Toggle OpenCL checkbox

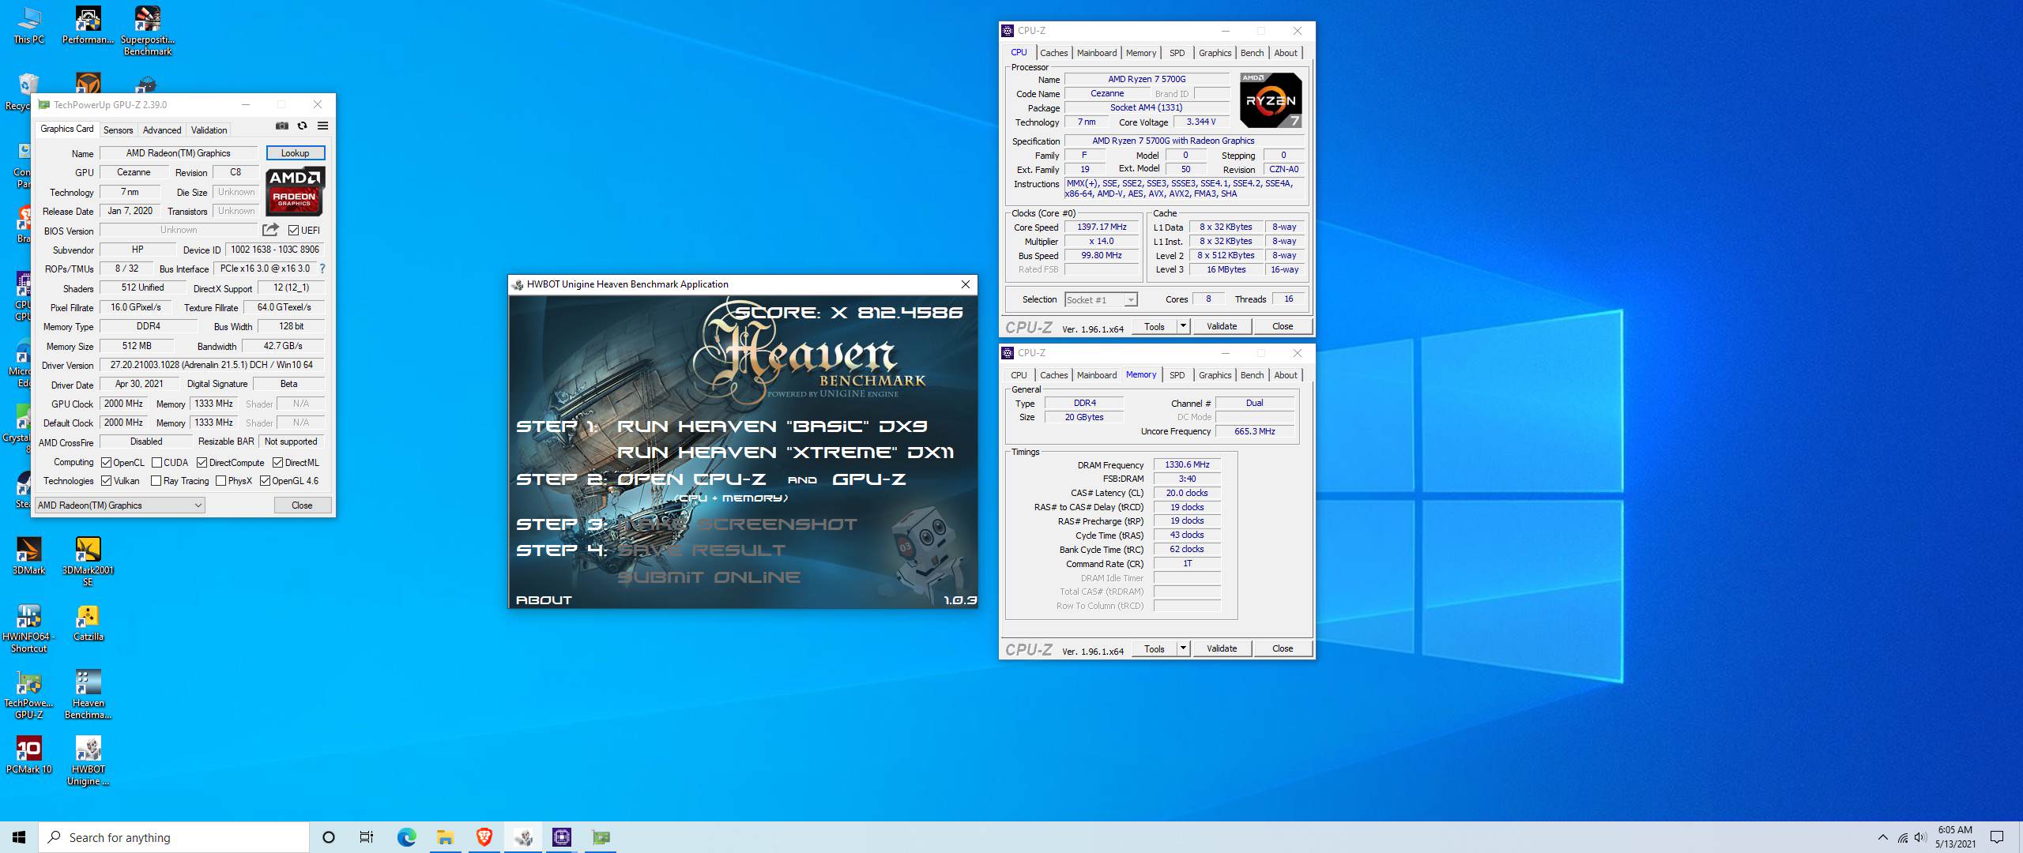pyautogui.click(x=107, y=463)
